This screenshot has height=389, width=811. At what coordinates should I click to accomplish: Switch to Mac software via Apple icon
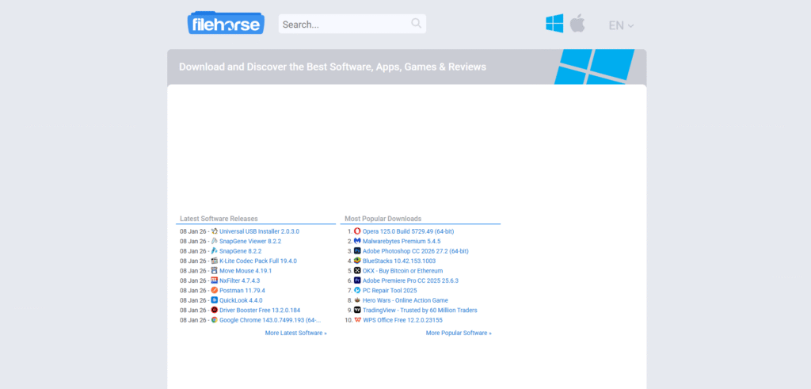577,24
